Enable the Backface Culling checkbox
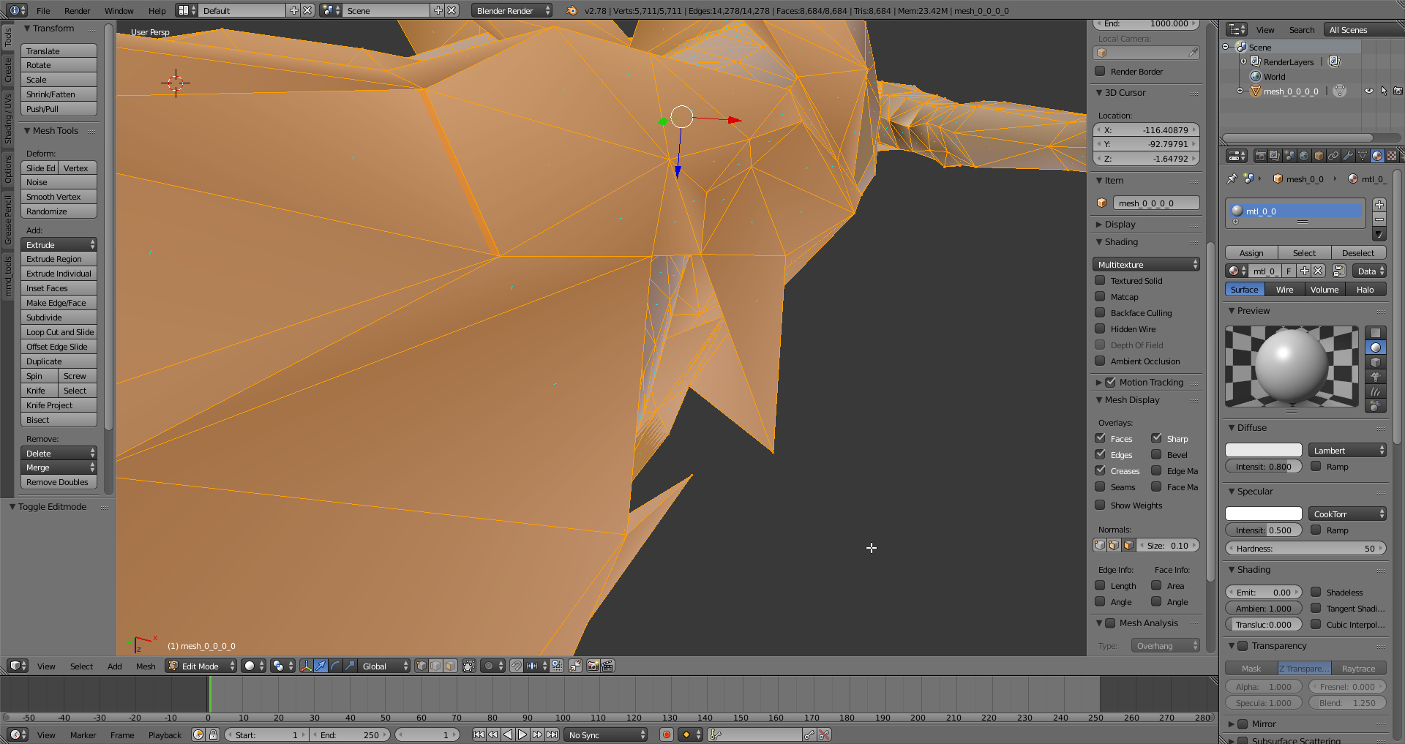Image resolution: width=1405 pixels, height=744 pixels. tap(1100, 313)
